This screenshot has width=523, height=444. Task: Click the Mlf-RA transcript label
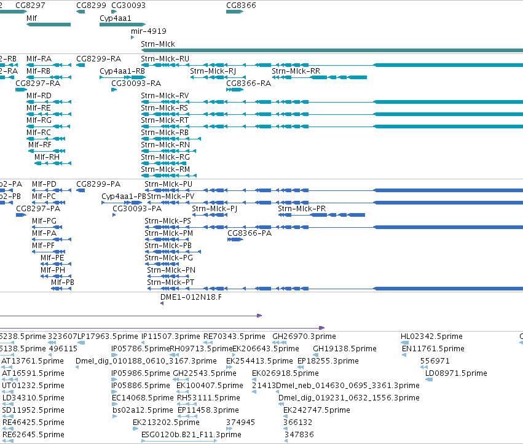tap(39, 59)
